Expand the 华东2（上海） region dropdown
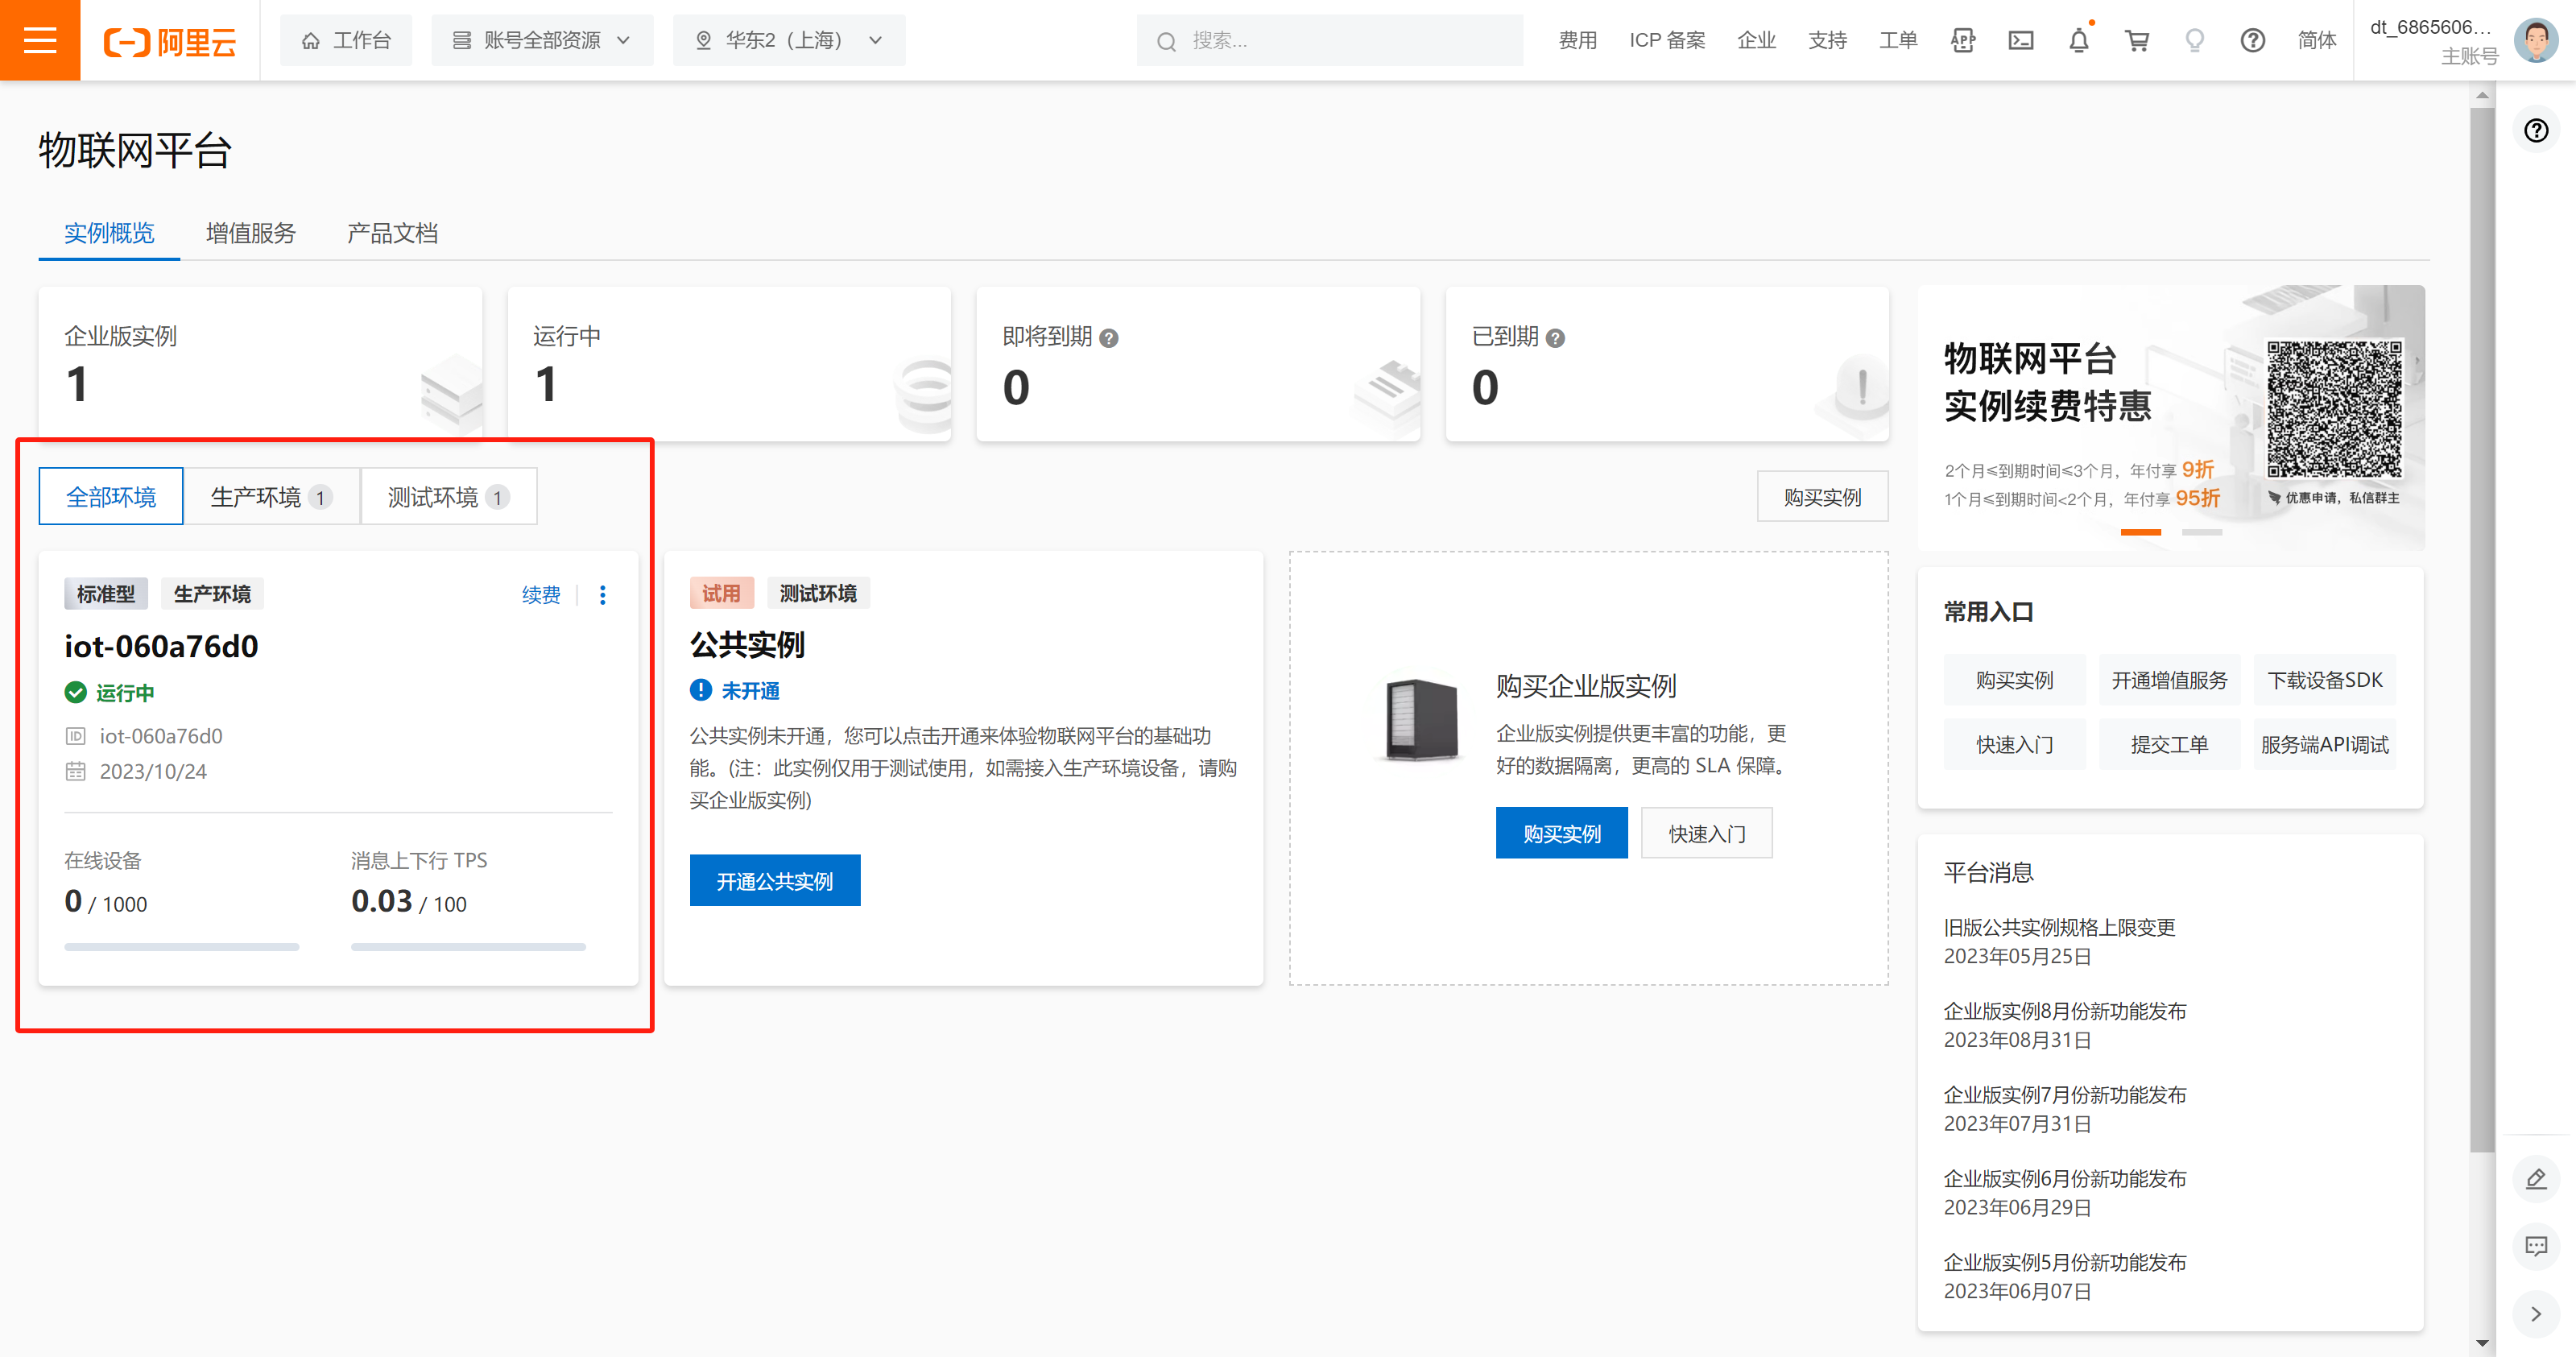 (x=789, y=40)
